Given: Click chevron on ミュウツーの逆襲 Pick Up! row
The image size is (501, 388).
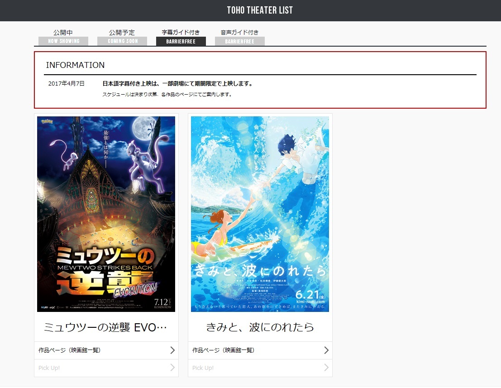Looking at the screenshot, I should click(x=172, y=368).
